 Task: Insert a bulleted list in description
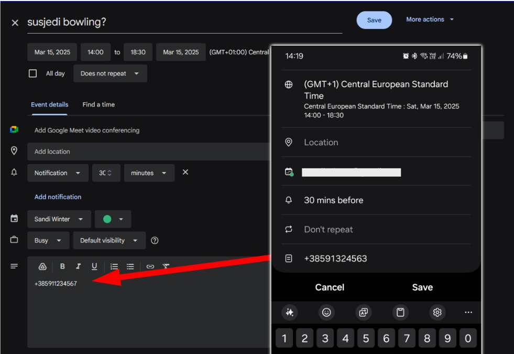pos(130,266)
